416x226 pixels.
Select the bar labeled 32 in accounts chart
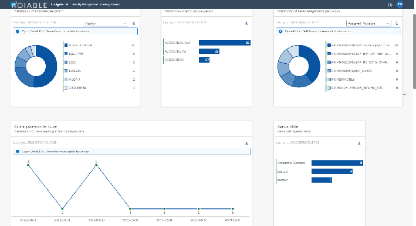tap(209, 52)
